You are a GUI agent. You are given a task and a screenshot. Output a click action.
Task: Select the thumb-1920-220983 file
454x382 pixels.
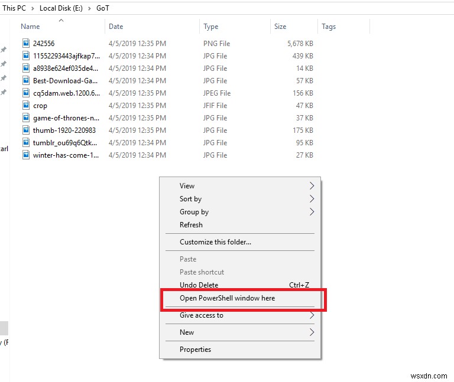tap(64, 130)
